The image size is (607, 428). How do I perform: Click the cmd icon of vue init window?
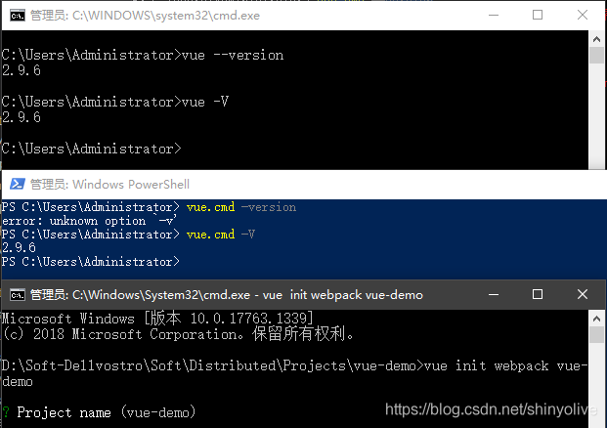click(x=18, y=295)
